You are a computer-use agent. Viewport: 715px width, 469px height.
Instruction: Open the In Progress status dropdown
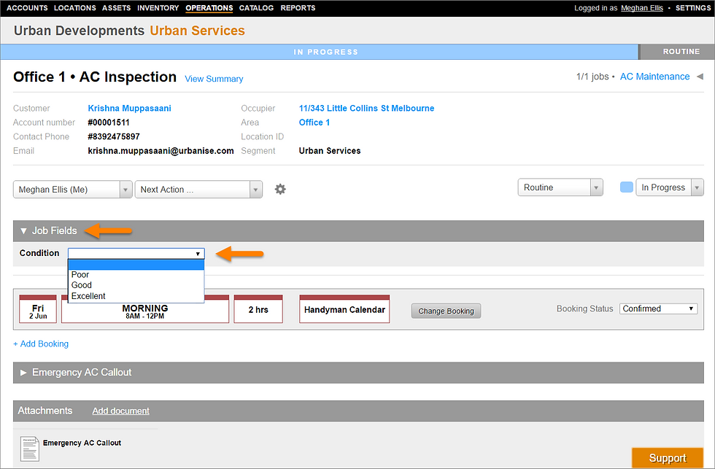670,187
